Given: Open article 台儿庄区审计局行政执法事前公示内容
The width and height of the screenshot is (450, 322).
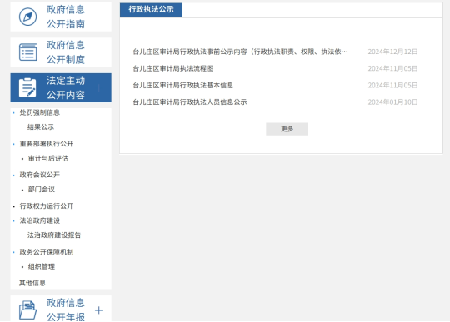Looking at the screenshot, I should coord(240,52).
